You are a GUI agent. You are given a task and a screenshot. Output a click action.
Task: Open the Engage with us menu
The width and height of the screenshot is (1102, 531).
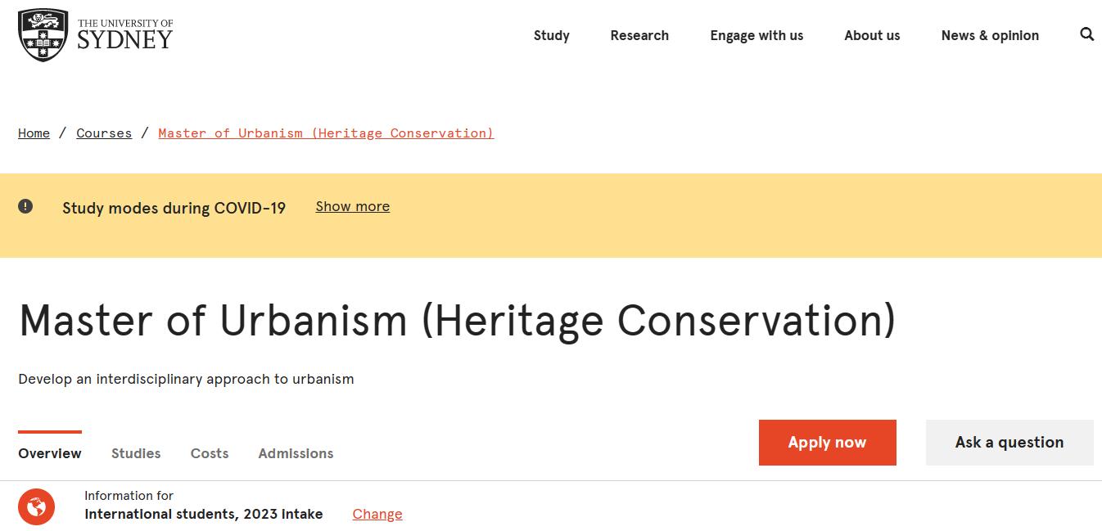click(x=756, y=35)
